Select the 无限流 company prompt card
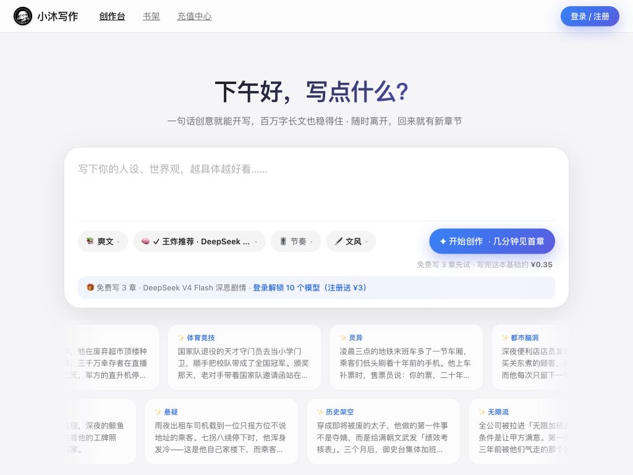This screenshot has width=633, height=475. tap(519, 431)
